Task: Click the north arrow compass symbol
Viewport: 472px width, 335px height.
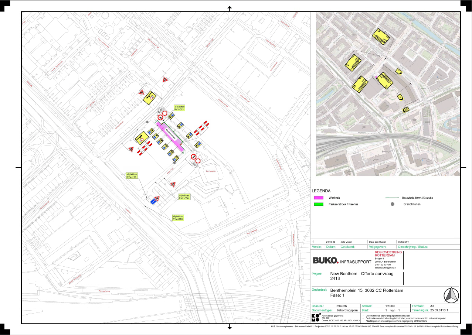Action: tap(450, 295)
